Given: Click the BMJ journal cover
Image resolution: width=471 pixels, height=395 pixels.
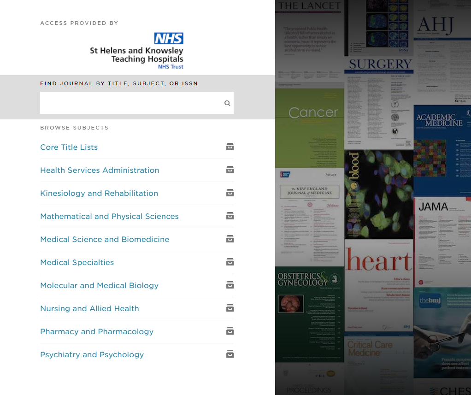Looking at the screenshot, I should 442,332.
